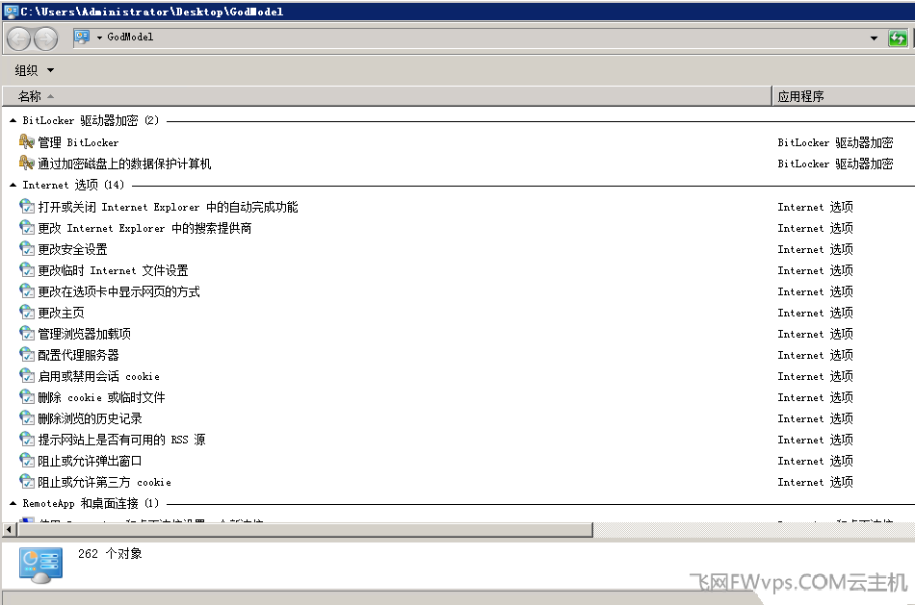
Task: Click the 262 个对象 status text
Action: pos(111,554)
